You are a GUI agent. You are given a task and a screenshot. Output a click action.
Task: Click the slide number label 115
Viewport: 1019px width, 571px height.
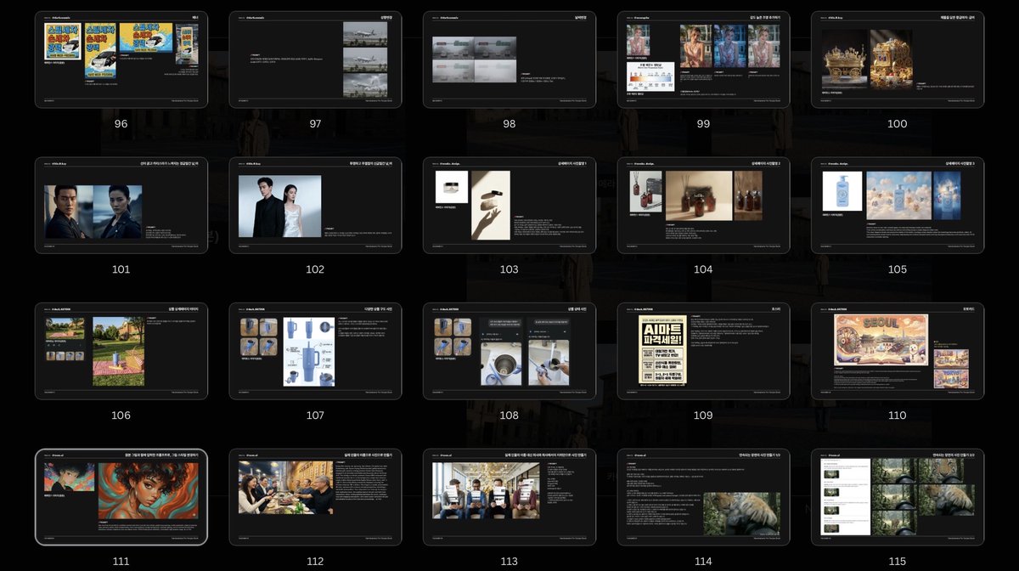(x=898, y=562)
